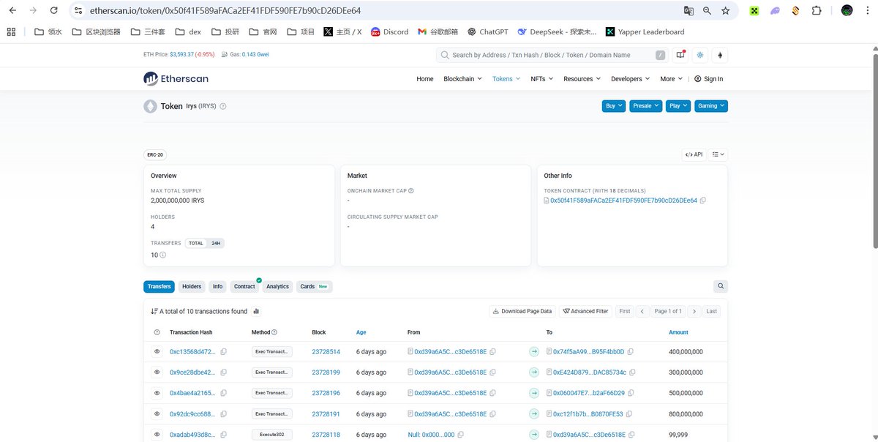This screenshot has width=878, height=442.
Task: Go to next page arrow in pagination
Action: point(694,311)
